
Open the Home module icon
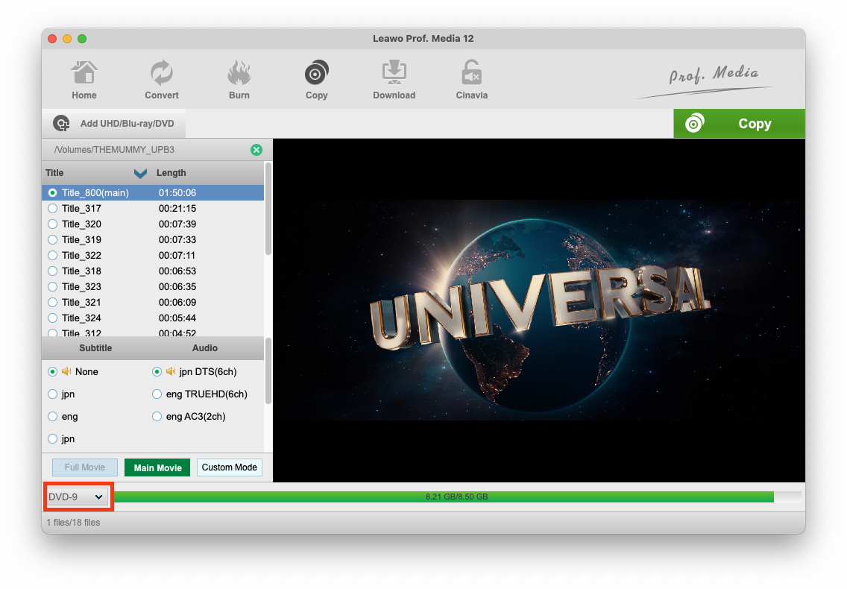pos(84,73)
